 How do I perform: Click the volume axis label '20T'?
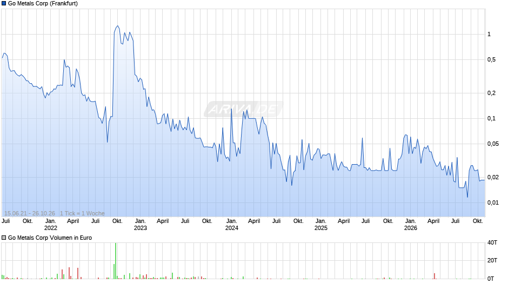tap(492, 260)
